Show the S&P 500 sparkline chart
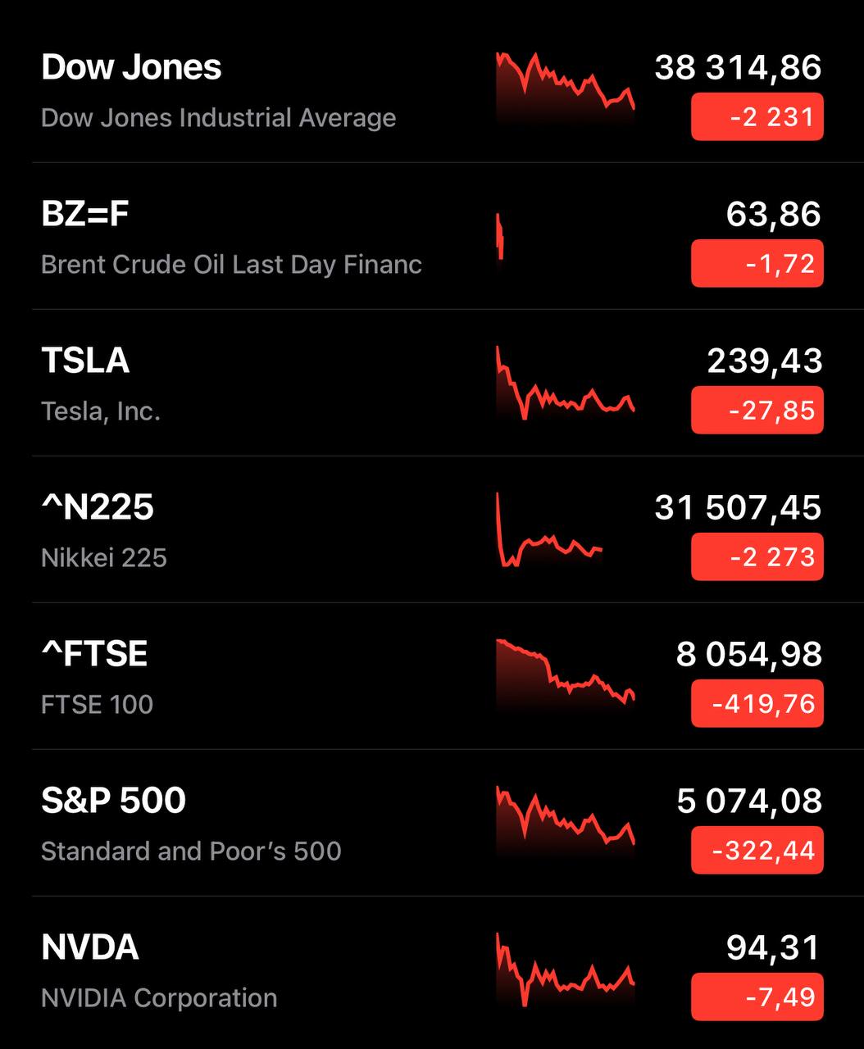 (565, 821)
